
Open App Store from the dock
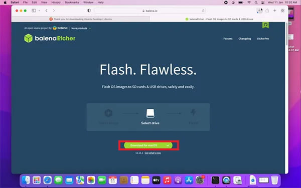click(189, 180)
